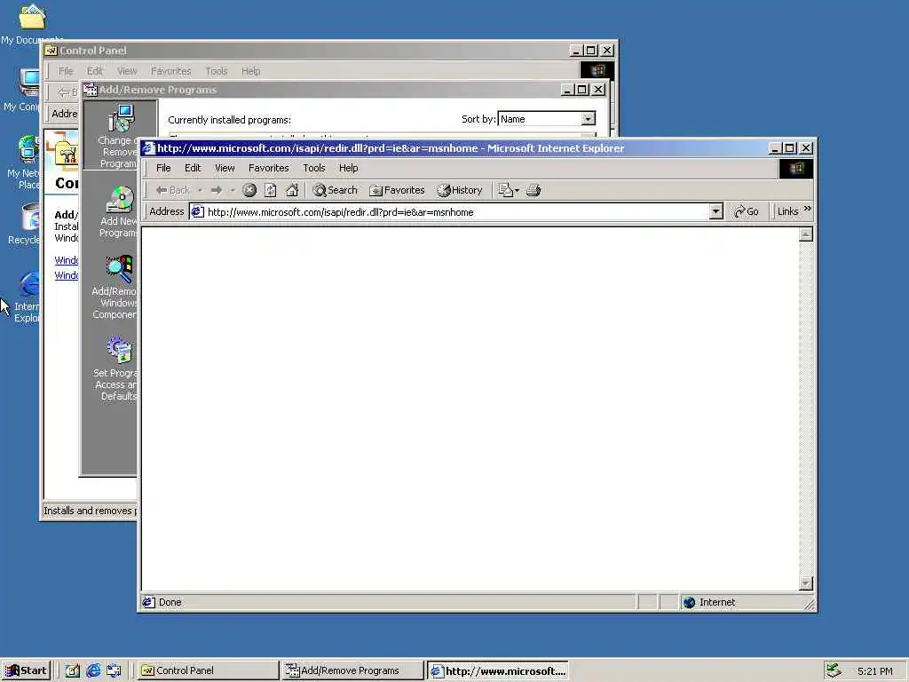Print the page with Print icon

[534, 190]
